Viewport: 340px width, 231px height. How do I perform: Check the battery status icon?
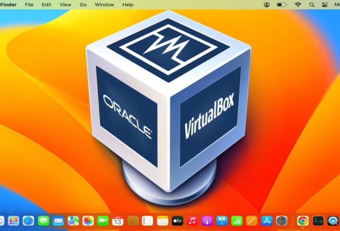point(282,5)
